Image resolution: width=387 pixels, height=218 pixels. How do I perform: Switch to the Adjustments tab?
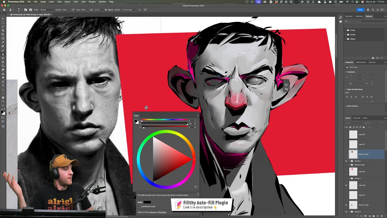coord(361,62)
